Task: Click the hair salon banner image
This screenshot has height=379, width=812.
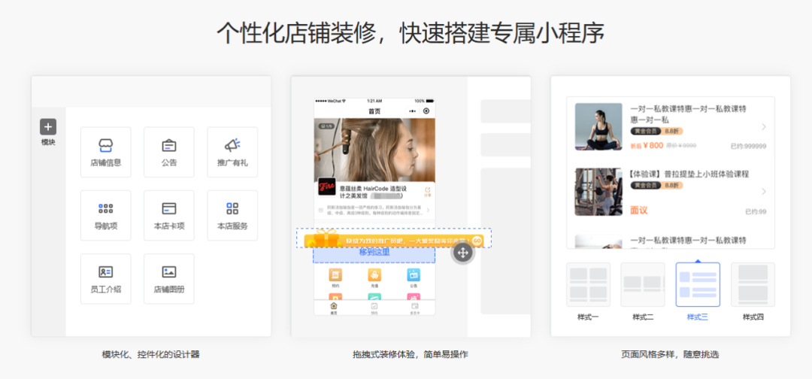Action: point(374,150)
